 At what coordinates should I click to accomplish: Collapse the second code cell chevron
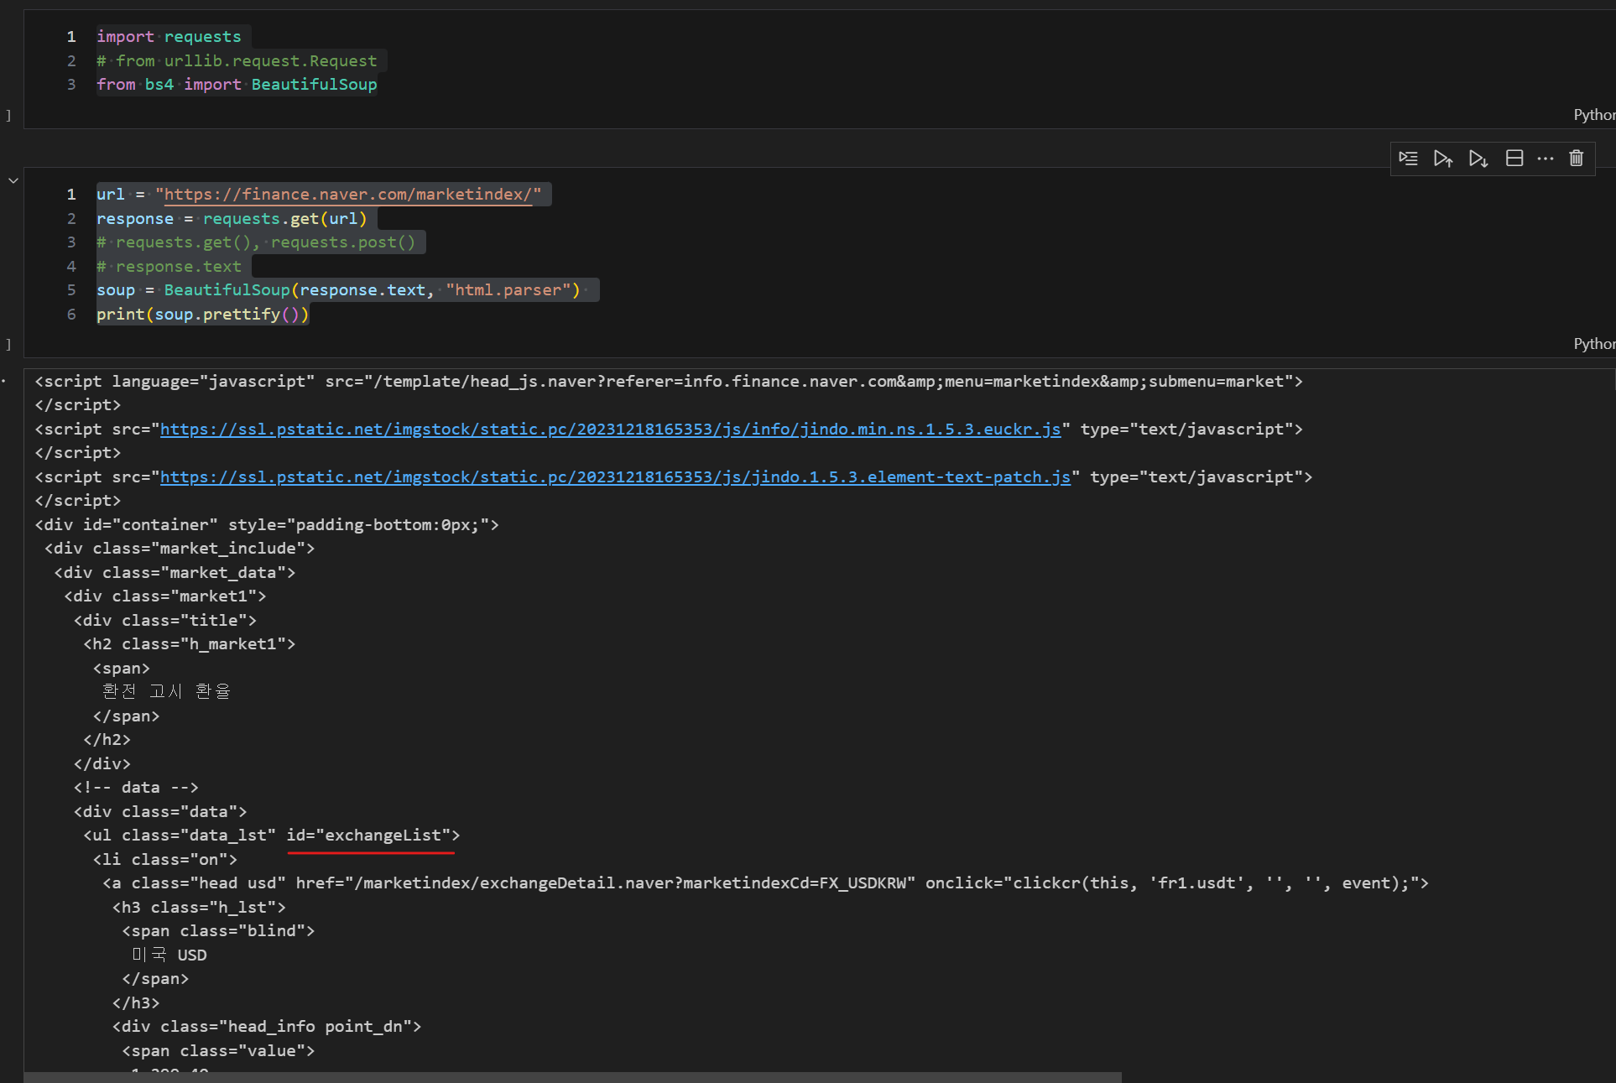(13, 180)
